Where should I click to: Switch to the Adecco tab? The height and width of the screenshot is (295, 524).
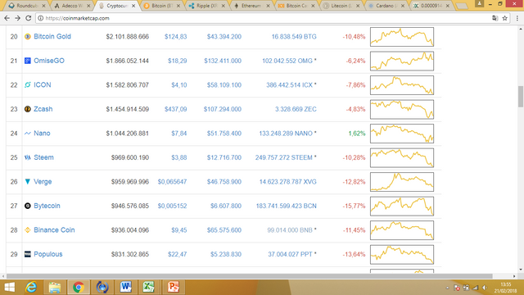(x=72, y=6)
